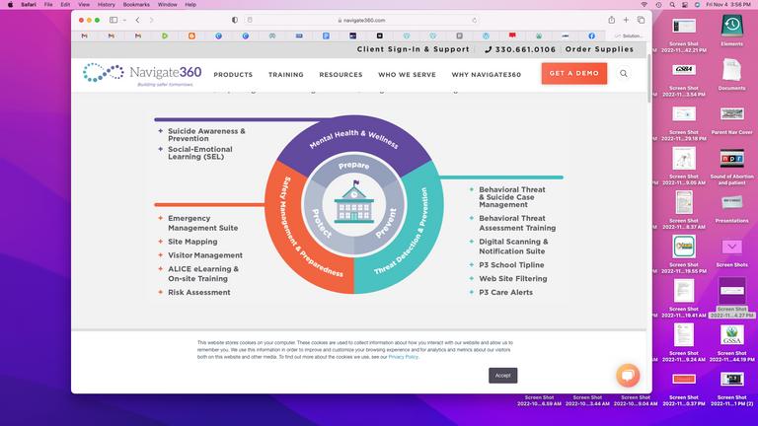
Task: Click the Mental Health & Wellness segment
Action: [354, 137]
